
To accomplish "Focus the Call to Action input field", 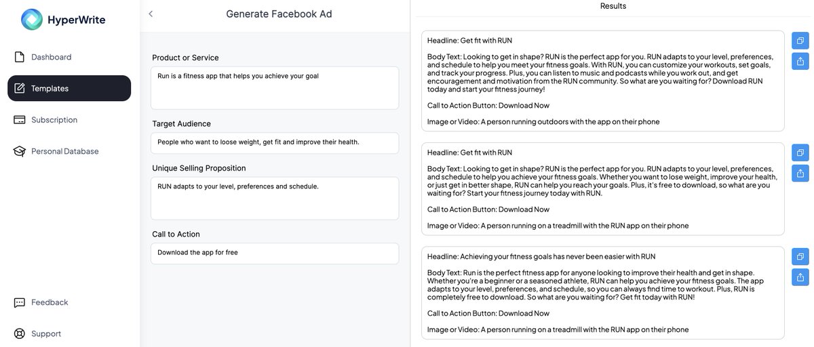I will tap(275, 253).
